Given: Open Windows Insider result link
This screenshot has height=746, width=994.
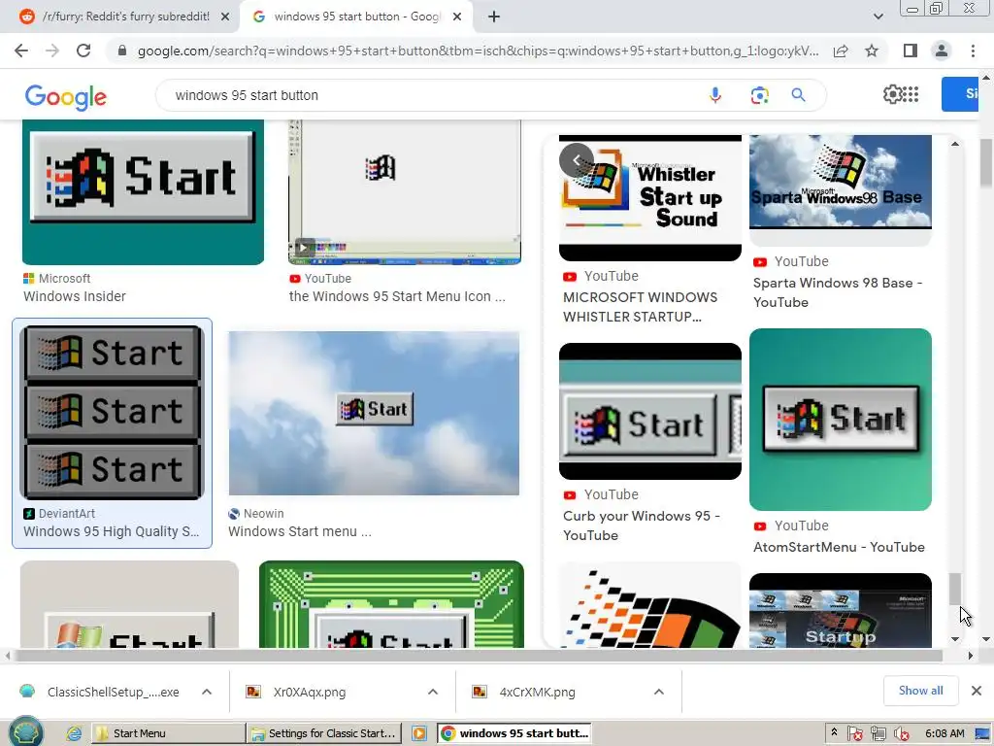Looking at the screenshot, I should click(x=75, y=296).
